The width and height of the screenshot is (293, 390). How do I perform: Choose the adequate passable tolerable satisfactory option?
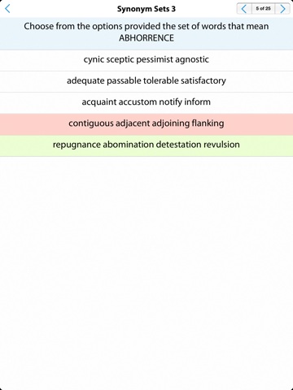pos(146,81)
